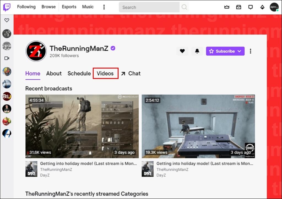Open the user profile avatar menu
Viewport: 282px width, 199px height.
[274, 7]
